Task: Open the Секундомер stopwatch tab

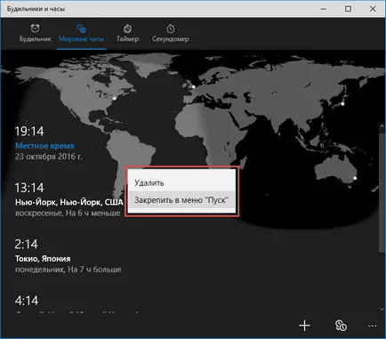Action: tap(171, 33)
